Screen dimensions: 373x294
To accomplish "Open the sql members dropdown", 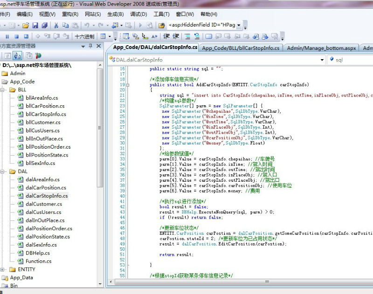I will (x=350, y=60).
